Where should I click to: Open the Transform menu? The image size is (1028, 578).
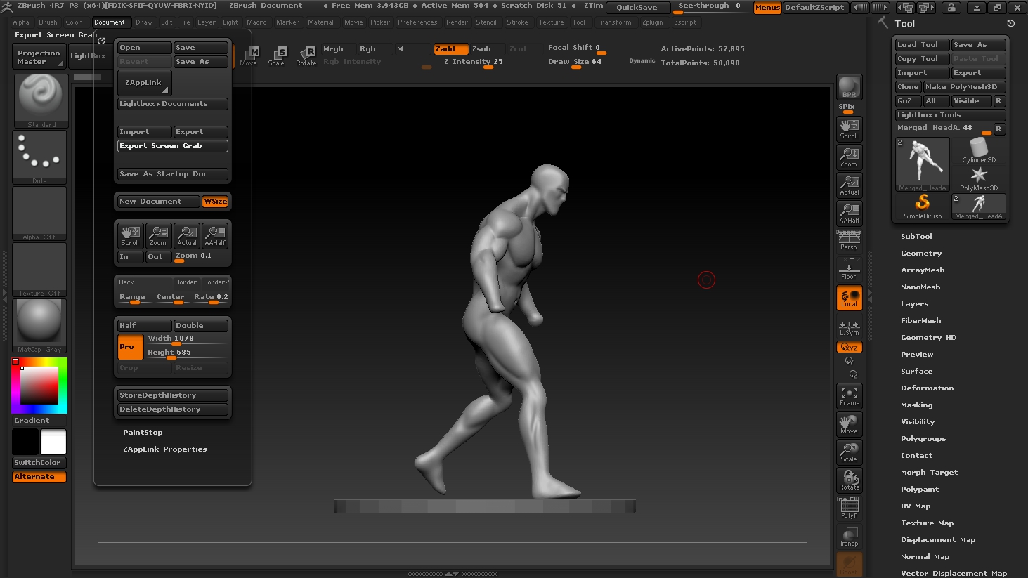pos(614,22)
